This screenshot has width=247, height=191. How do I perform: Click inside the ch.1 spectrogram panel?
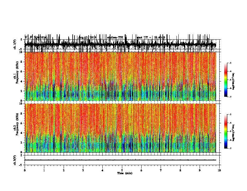coord(120,76)
